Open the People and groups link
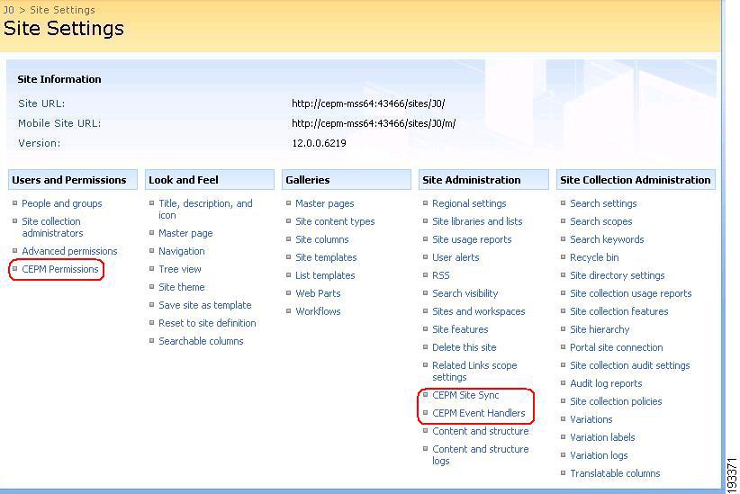Image resolution: width=740 pixels, height=494 pixels. coord(62,203)
